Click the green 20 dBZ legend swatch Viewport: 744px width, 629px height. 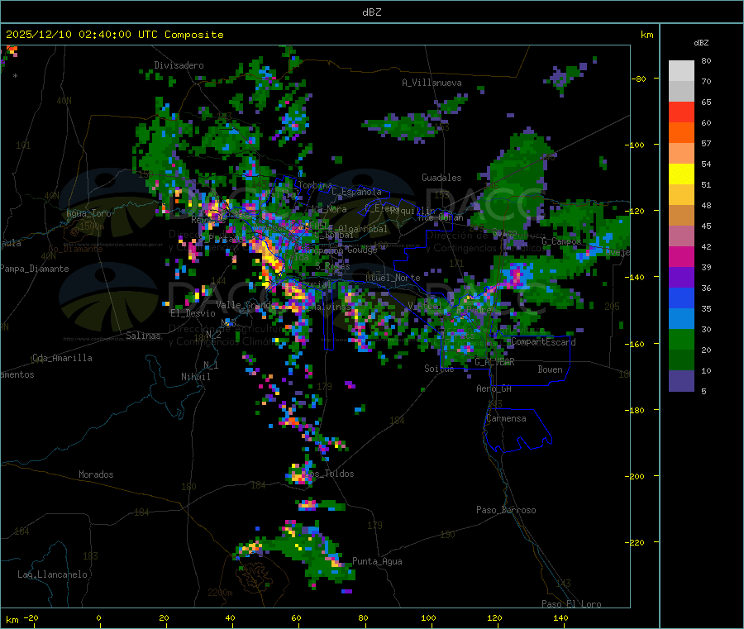coord(681,339)
